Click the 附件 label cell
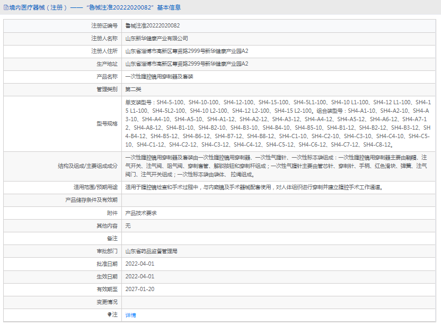 (x=63, y=213)
